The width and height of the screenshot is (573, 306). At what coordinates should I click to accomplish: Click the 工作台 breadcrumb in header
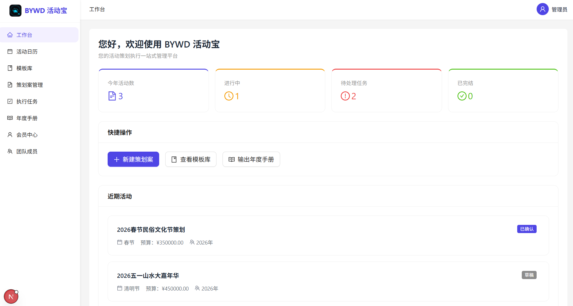tap(97, 9)
